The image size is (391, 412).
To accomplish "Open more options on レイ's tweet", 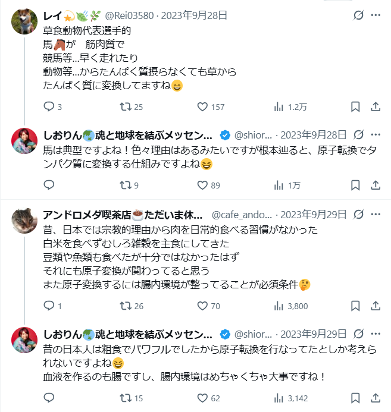I will tap(376, 15).
